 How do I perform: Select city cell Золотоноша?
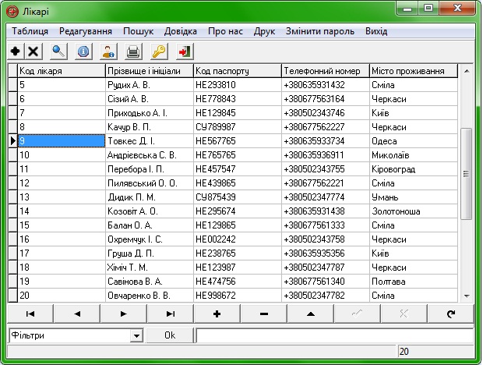point(414,211)
